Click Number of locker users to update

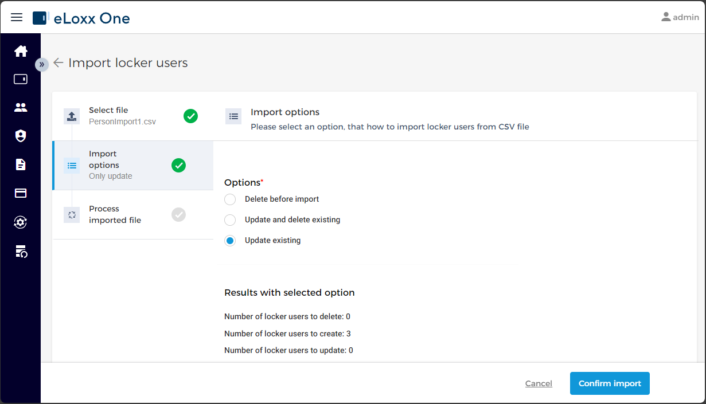coord(288,350)
